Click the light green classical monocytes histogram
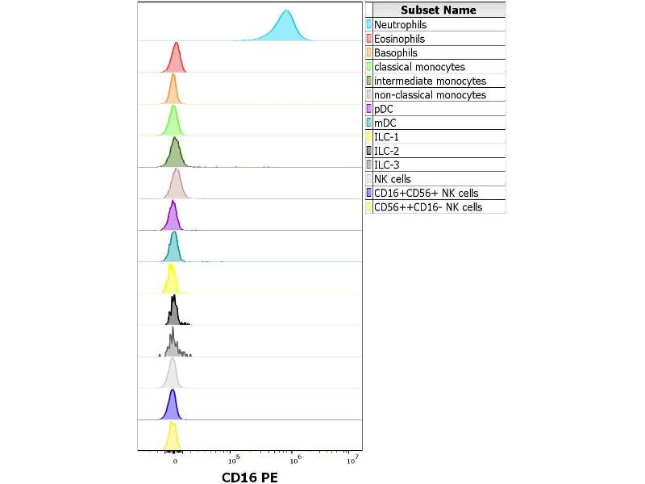Viewport: 645px width, 484px height. coord(173,123)
